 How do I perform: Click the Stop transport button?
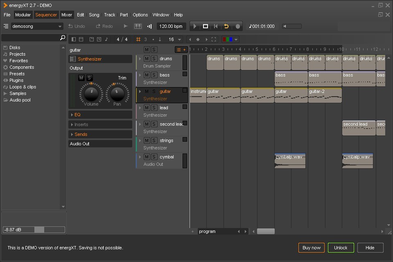coord(205,26)
